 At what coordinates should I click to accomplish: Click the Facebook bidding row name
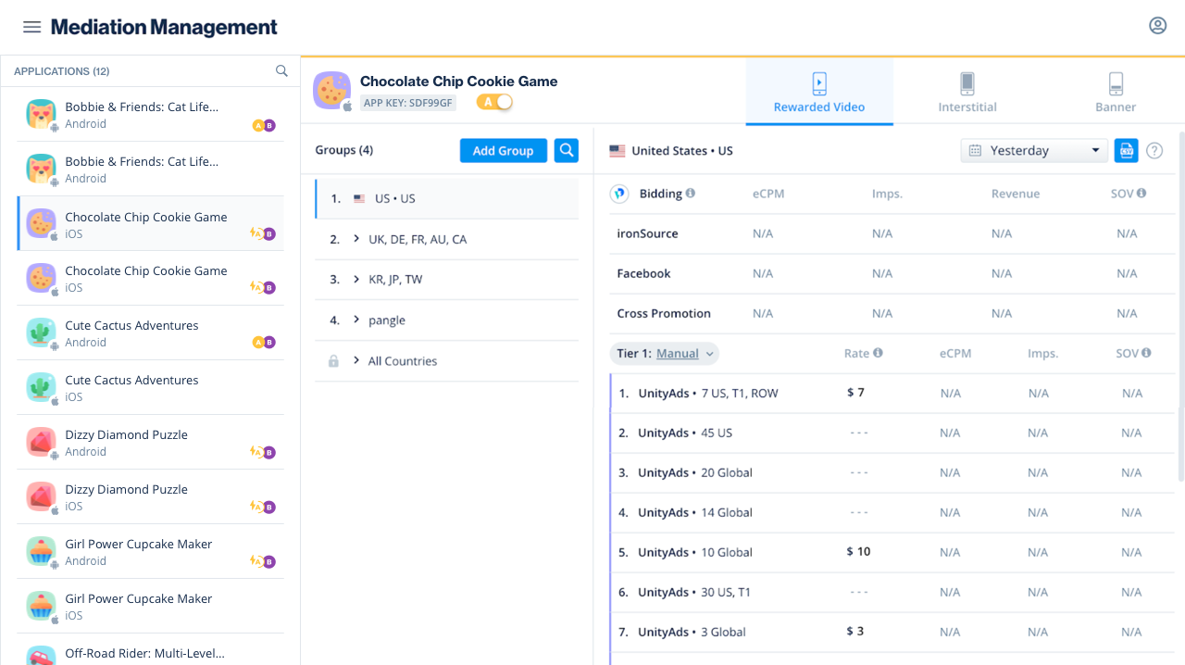pyautogui.click(x=643, y=273)
